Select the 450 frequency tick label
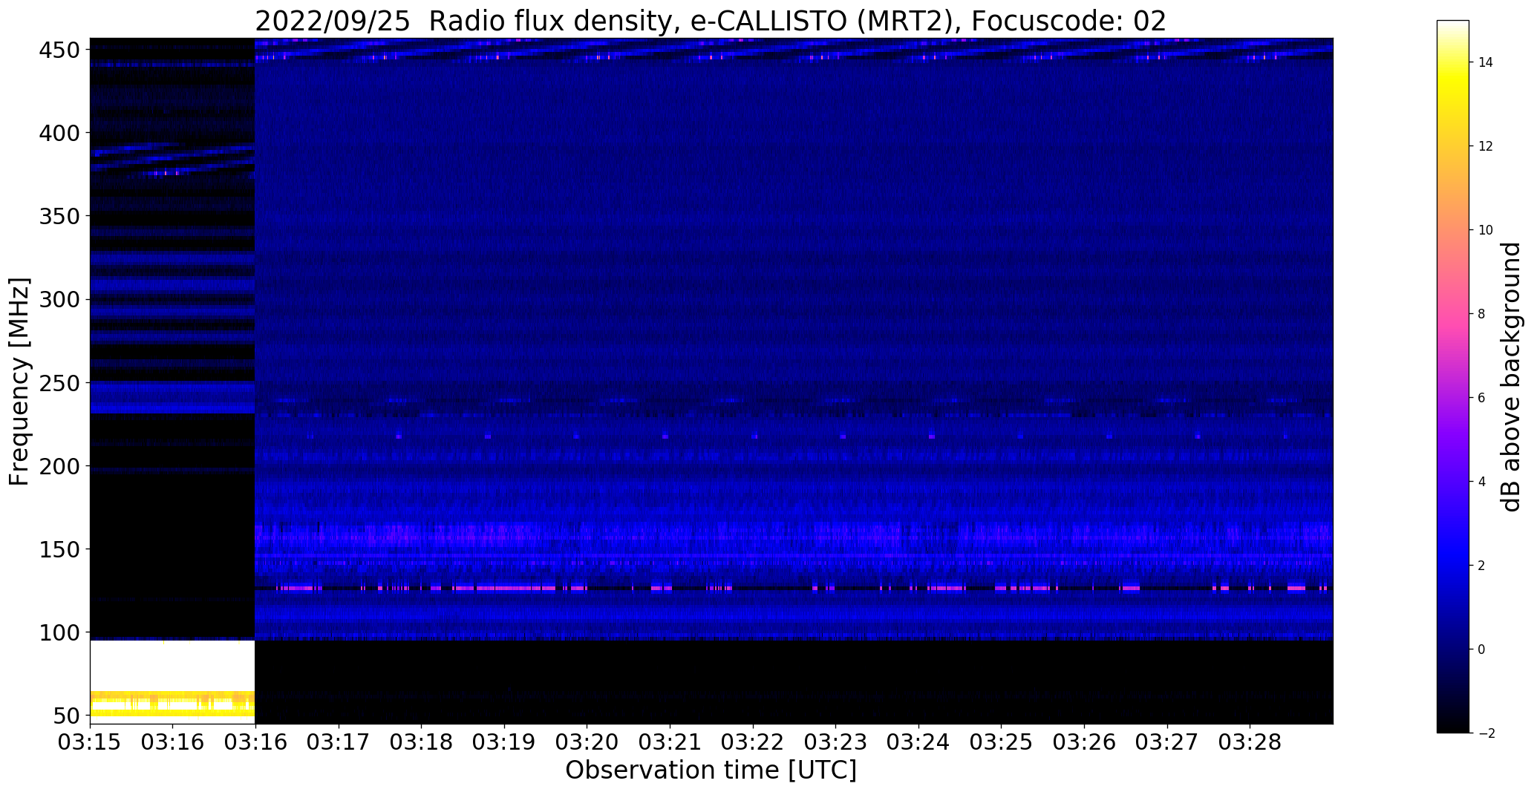 59,50
